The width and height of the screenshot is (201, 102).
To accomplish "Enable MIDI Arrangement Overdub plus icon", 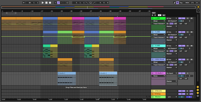I will (x=55, y=3).
